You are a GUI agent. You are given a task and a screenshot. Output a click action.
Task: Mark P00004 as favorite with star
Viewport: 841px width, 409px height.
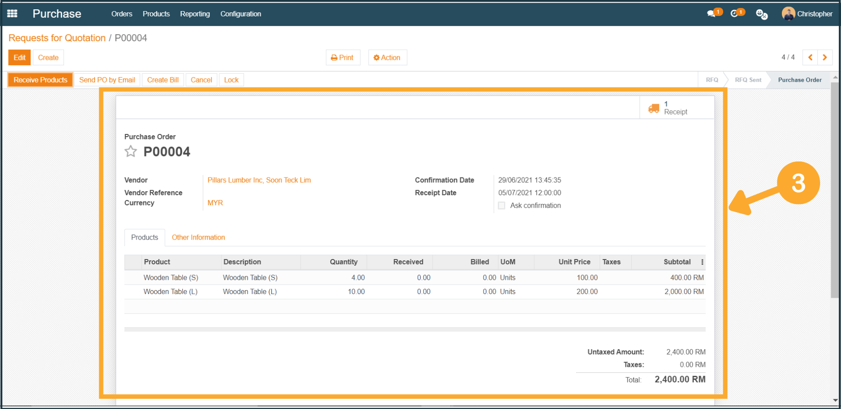point(131,152)
